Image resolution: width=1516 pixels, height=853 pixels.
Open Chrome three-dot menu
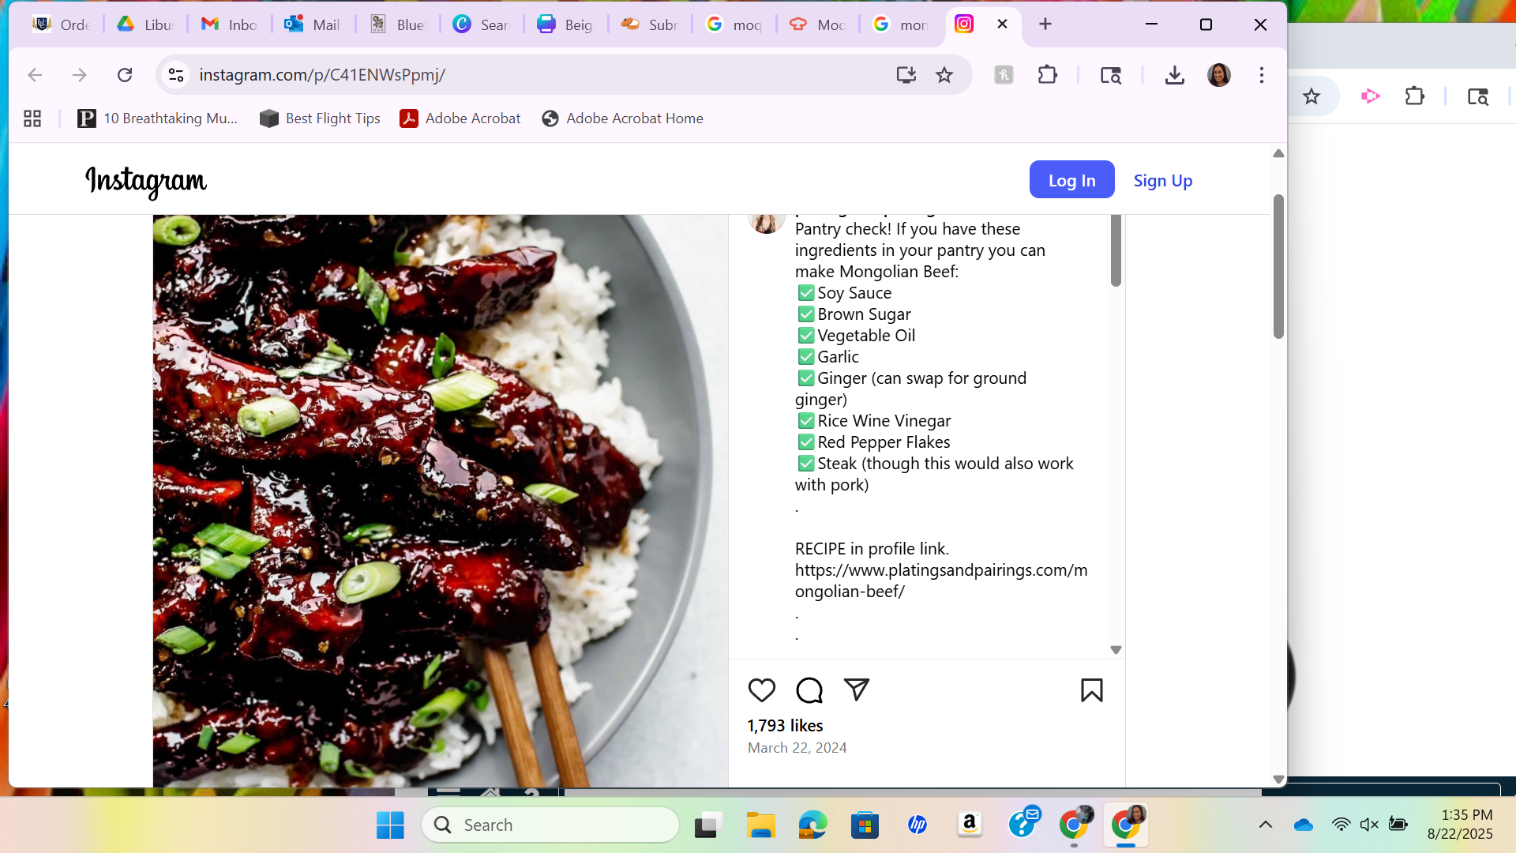[x=1261, y=75]
